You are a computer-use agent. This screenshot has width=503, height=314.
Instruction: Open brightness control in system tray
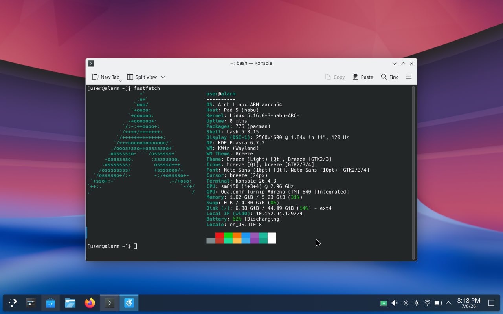click(417, 303)
